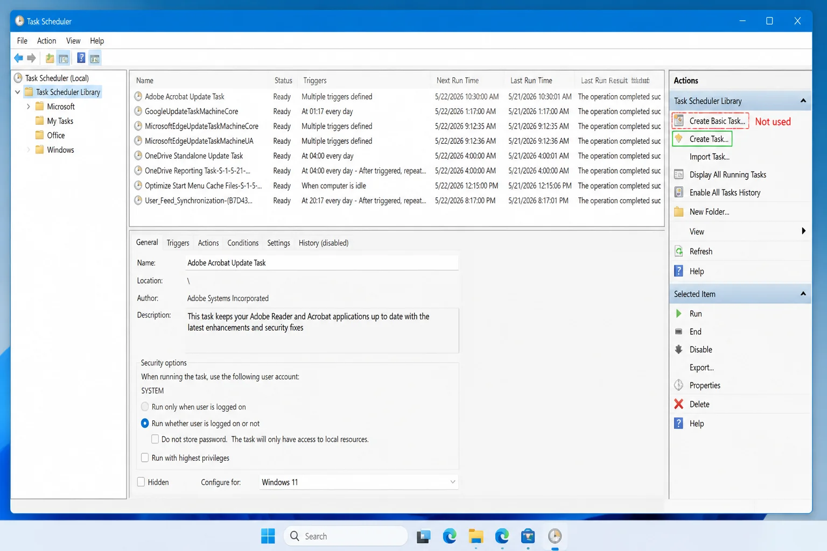The width and height of the screenshot is (827, 551).
Task: Click the Name field with Adobe Acrobat Update Task
Action: click(322, 263)
